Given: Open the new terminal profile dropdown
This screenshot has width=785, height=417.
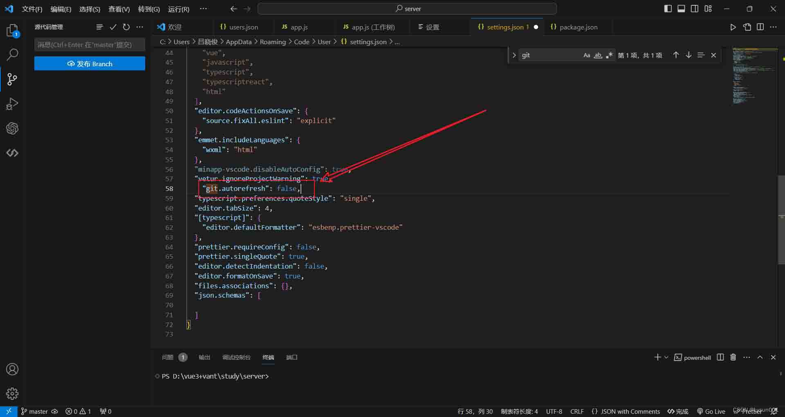Looking at the screenshot, I should (666, 357).
